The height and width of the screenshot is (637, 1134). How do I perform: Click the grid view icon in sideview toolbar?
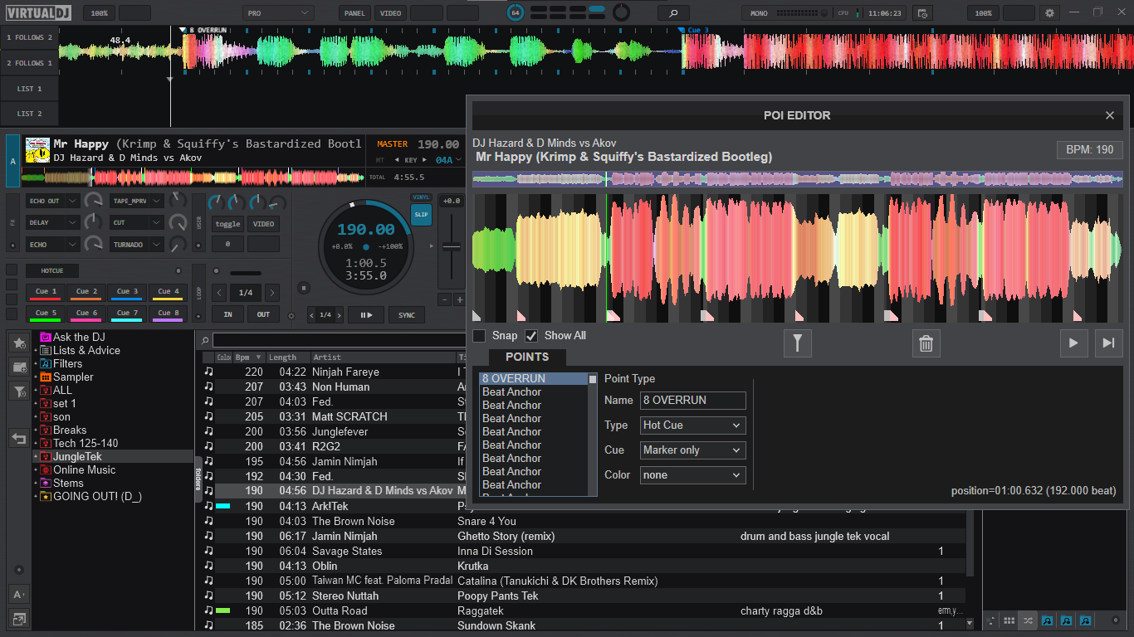[1009, 620]
